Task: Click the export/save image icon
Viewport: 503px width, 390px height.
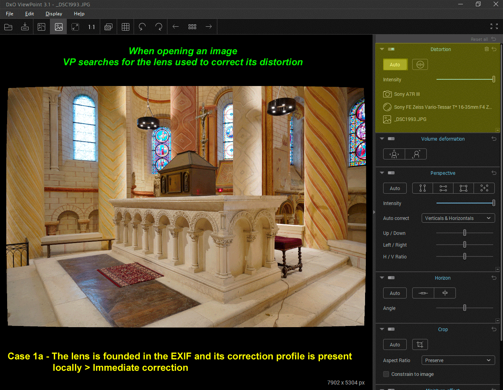Action: [25, 27]
